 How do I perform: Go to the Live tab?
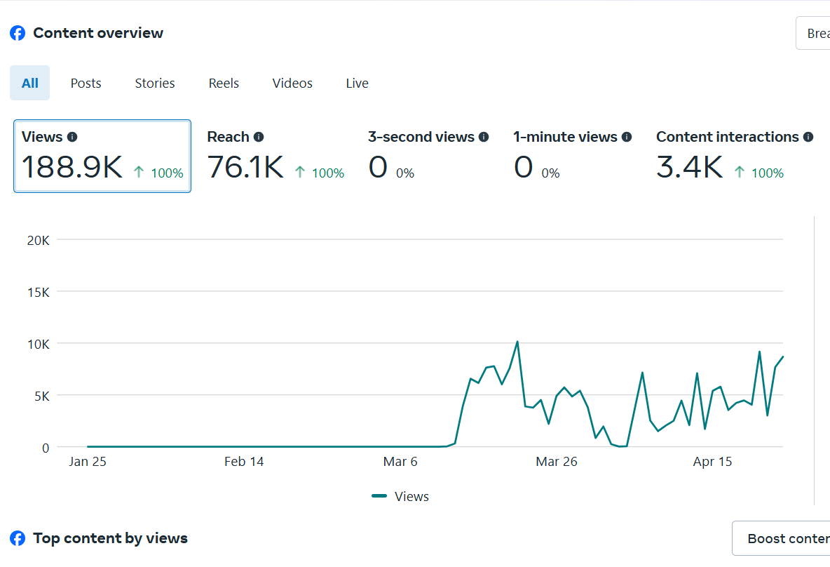357,84
